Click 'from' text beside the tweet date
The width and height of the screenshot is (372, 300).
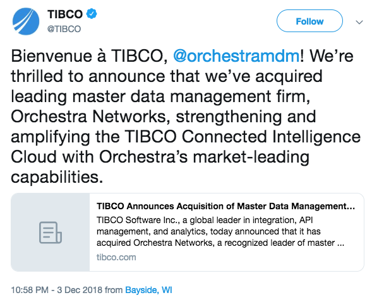[114, 290]
